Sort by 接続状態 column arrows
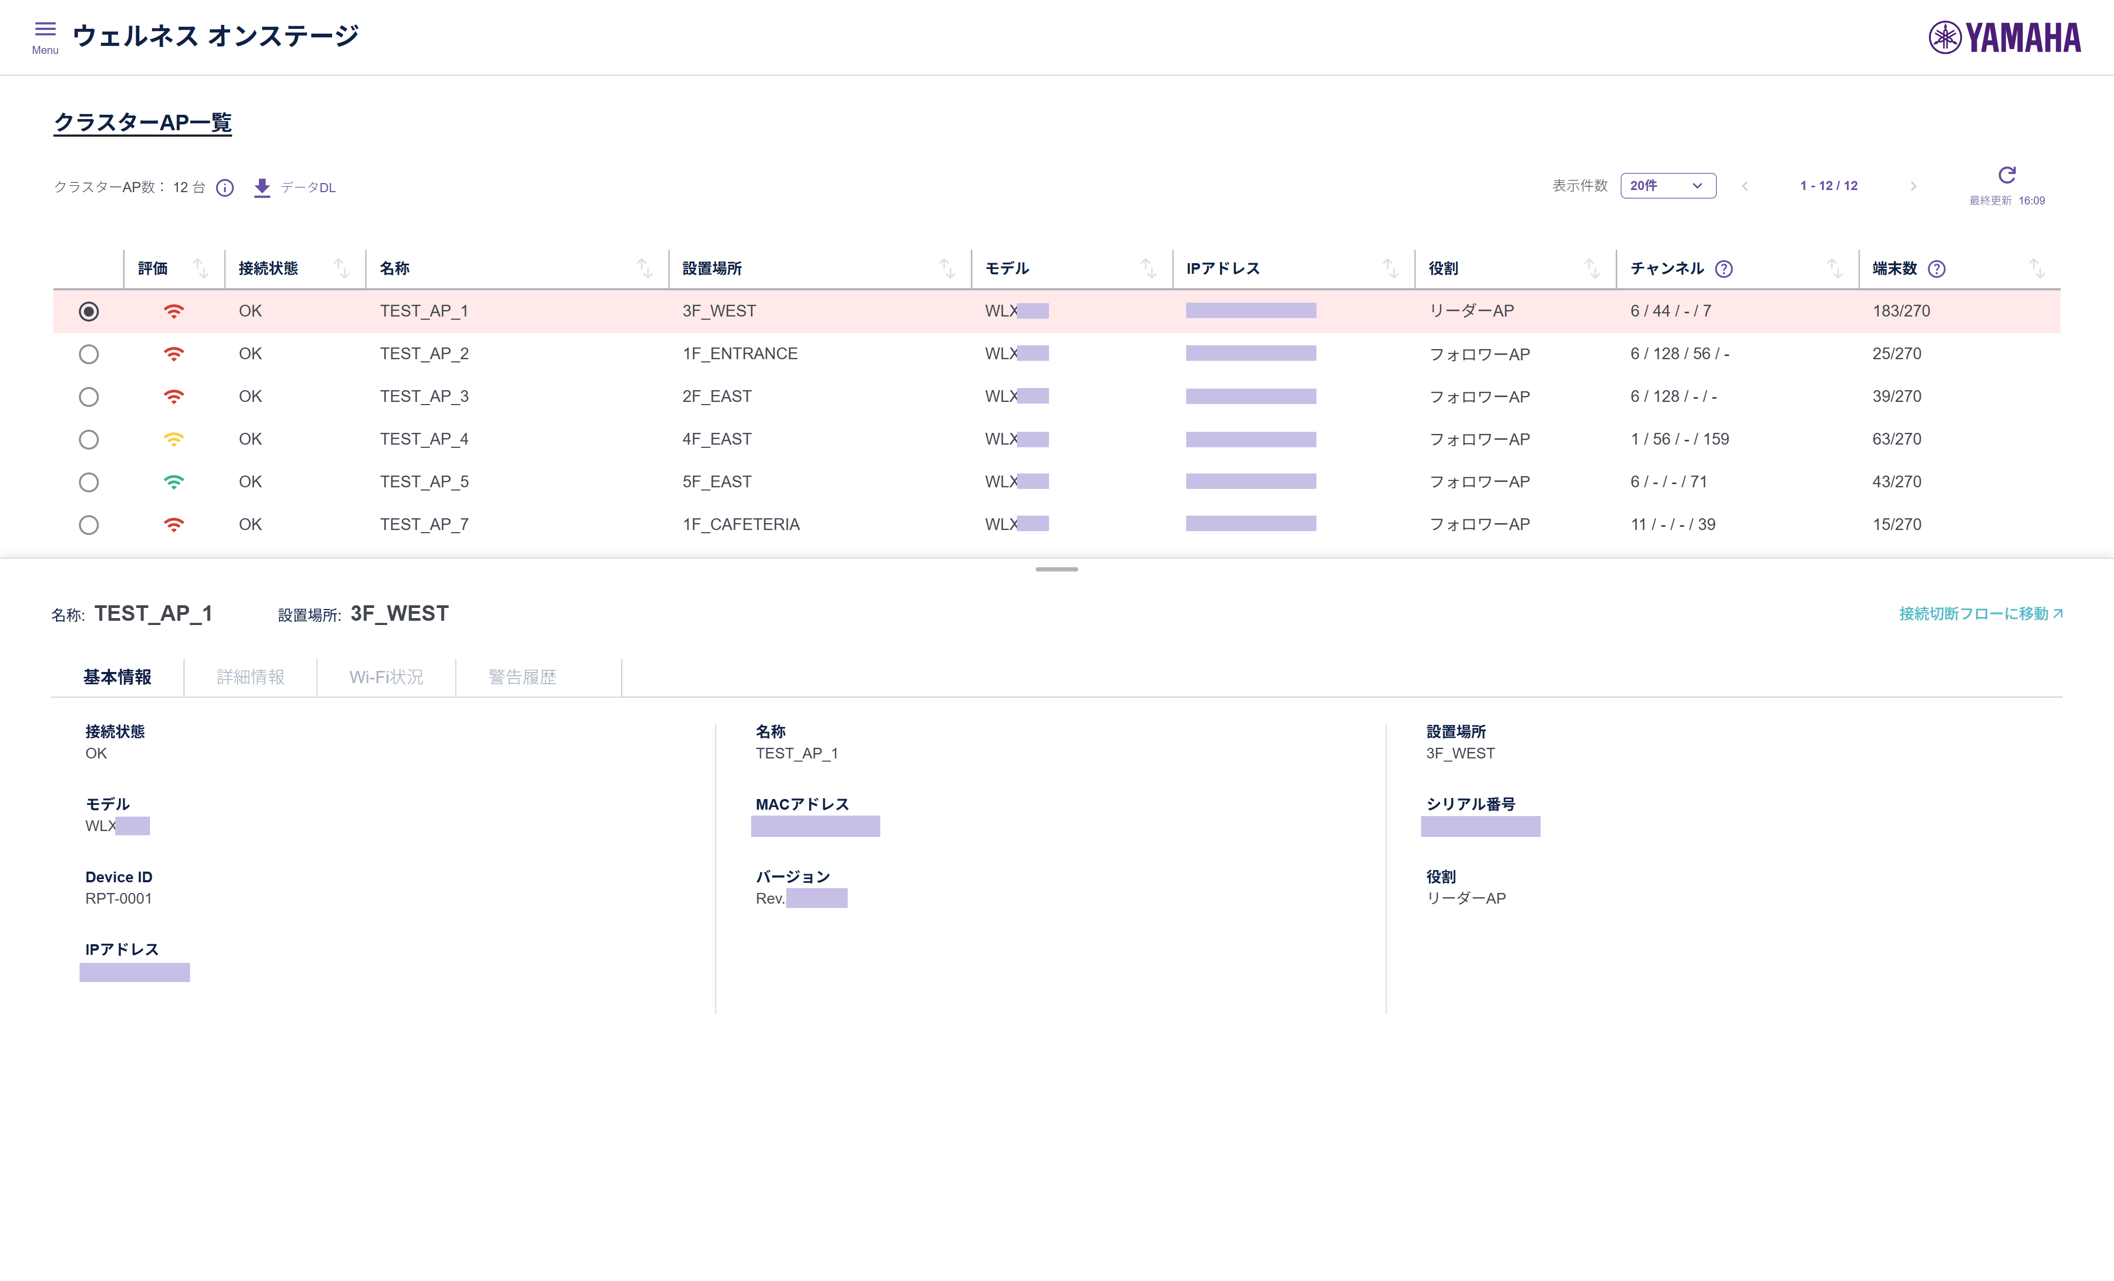Viewport: 2114px width, 1281px height. point(342,268)
